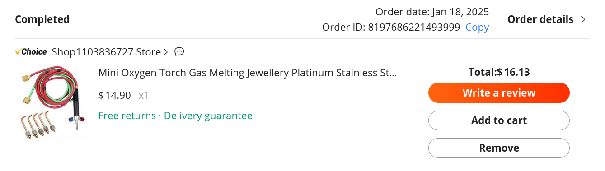Click Write a review button
The image size is (605, 171).
(x=499, y=93)
